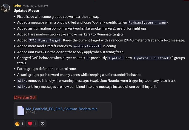189x130 pixels.
Task: Click the Yesterday at 5:08 PM timestamp
Action: pyautogui.click(x=35, y=6)
